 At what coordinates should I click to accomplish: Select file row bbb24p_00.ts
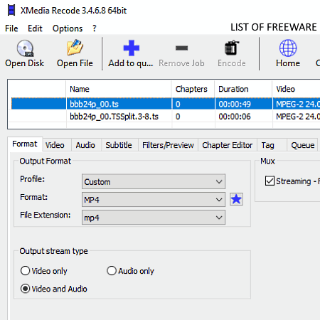click(x=166, y=104)
